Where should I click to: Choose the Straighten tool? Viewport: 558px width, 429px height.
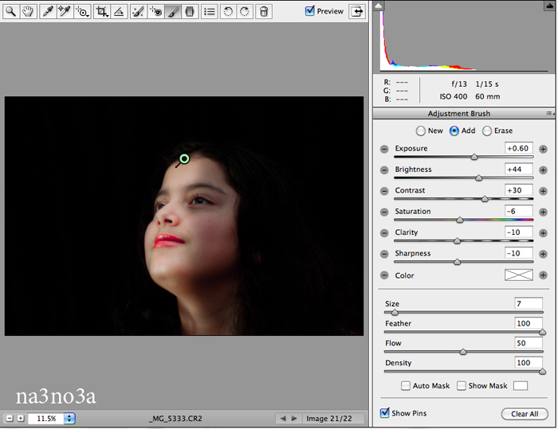point(119,11)
